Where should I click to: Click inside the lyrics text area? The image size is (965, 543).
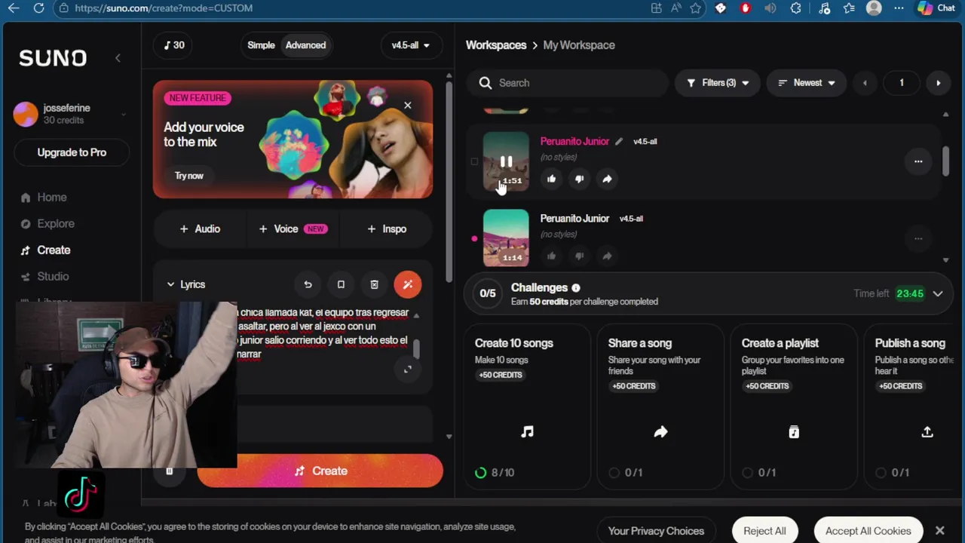pos(323,333)
